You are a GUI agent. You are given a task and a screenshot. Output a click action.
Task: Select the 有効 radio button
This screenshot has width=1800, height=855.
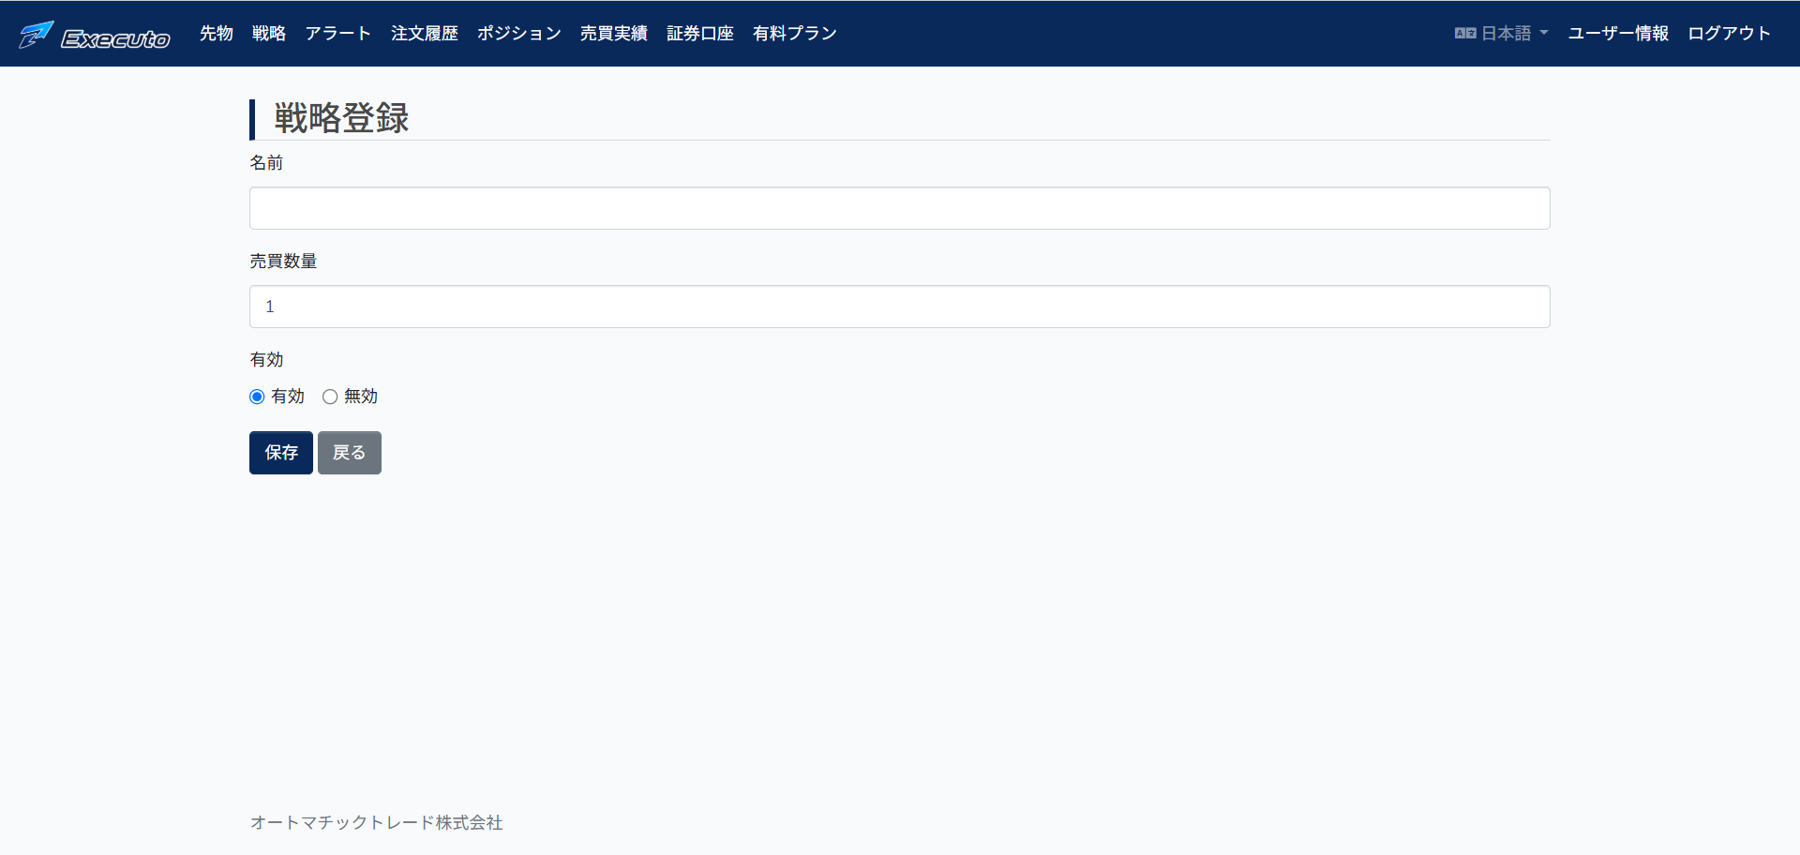click(257, 397)
